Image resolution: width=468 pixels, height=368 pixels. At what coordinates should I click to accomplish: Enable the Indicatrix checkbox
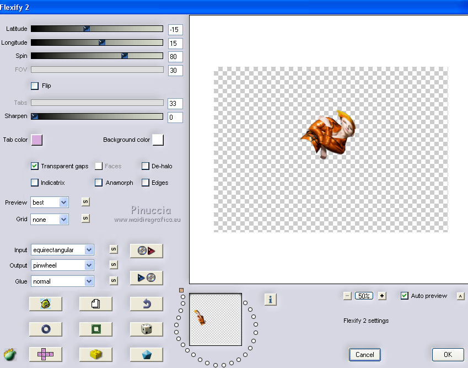coord(35,183)
